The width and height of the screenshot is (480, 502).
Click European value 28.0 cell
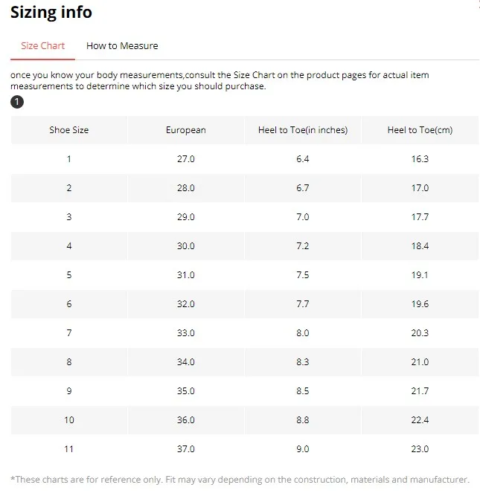[186, 188]
